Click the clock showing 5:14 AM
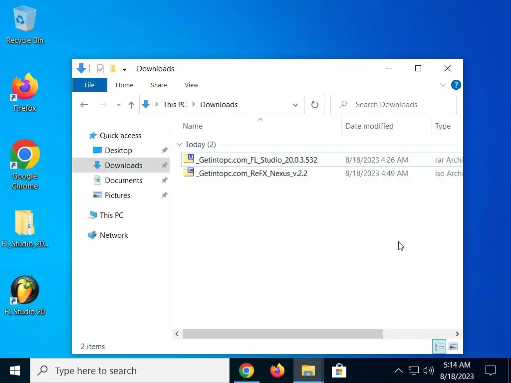This screenshot has width=511, height=383. (x=457, y=371)
